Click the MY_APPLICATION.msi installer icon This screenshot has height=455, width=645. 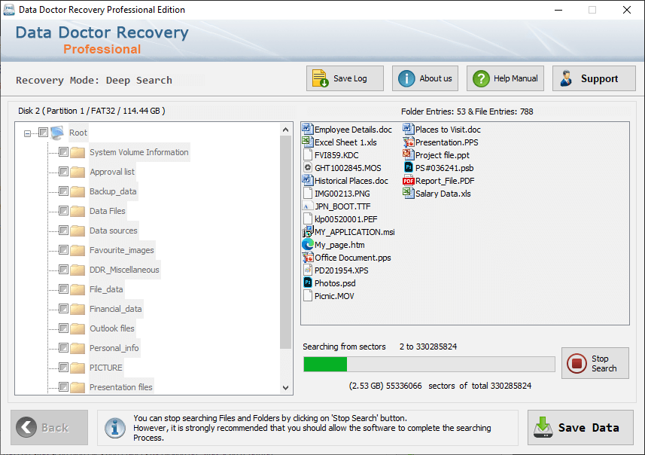307,232
